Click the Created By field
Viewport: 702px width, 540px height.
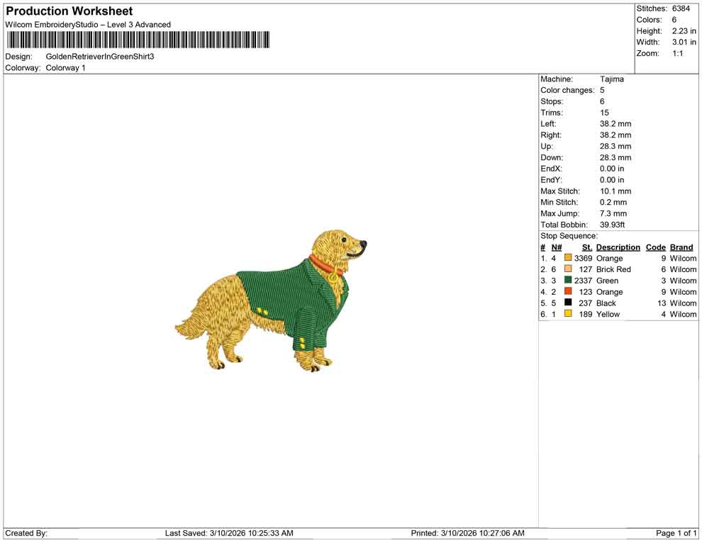[x=26, y=532]
